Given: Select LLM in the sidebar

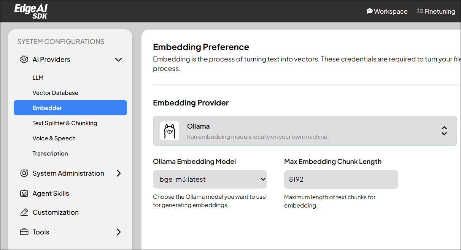Looking at the screenshot, I should 38,77.
